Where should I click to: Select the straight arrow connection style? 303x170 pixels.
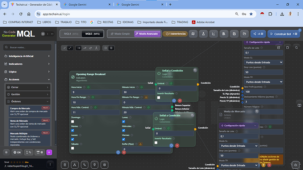click(79, 48)
